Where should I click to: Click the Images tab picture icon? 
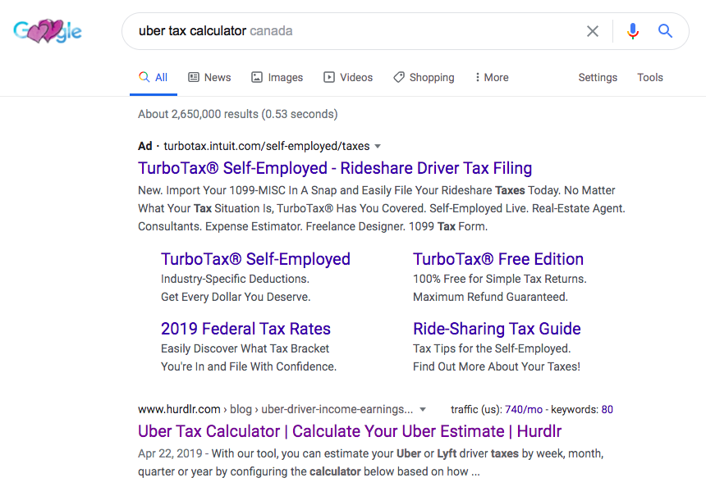(257, 77)
